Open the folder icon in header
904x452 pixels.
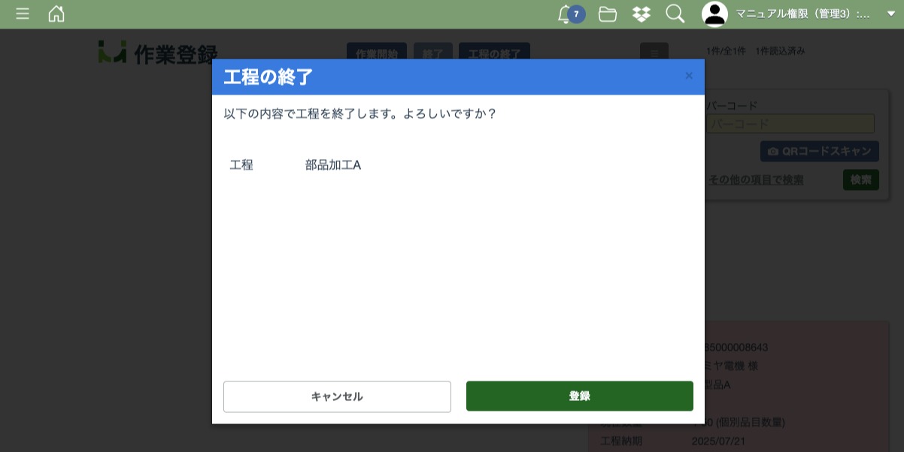(x=608, y=14)
